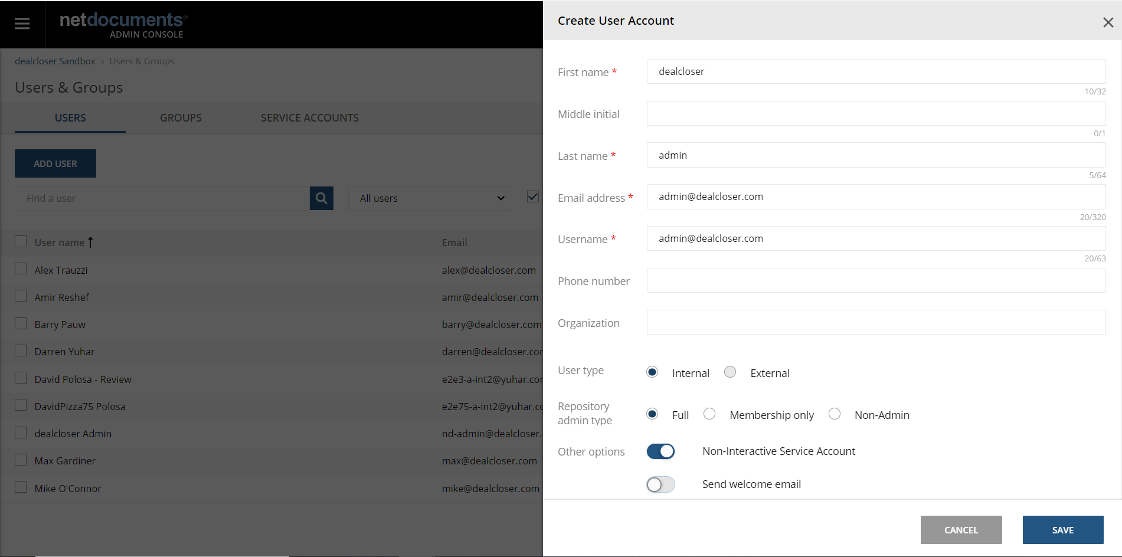Image resolution: width=1122 pixels, height=557 pixels.
Task: Check the select-all users checkbox
Action: tap(21, 241)
